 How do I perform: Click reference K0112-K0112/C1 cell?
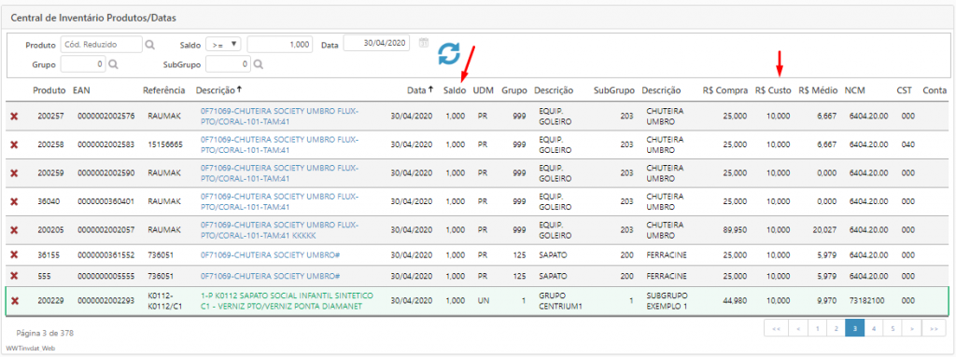pyautogui.click(x=166, y=301)
